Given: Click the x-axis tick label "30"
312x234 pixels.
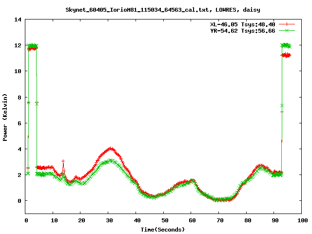Looking at the screenshot, I should [109, 220].
